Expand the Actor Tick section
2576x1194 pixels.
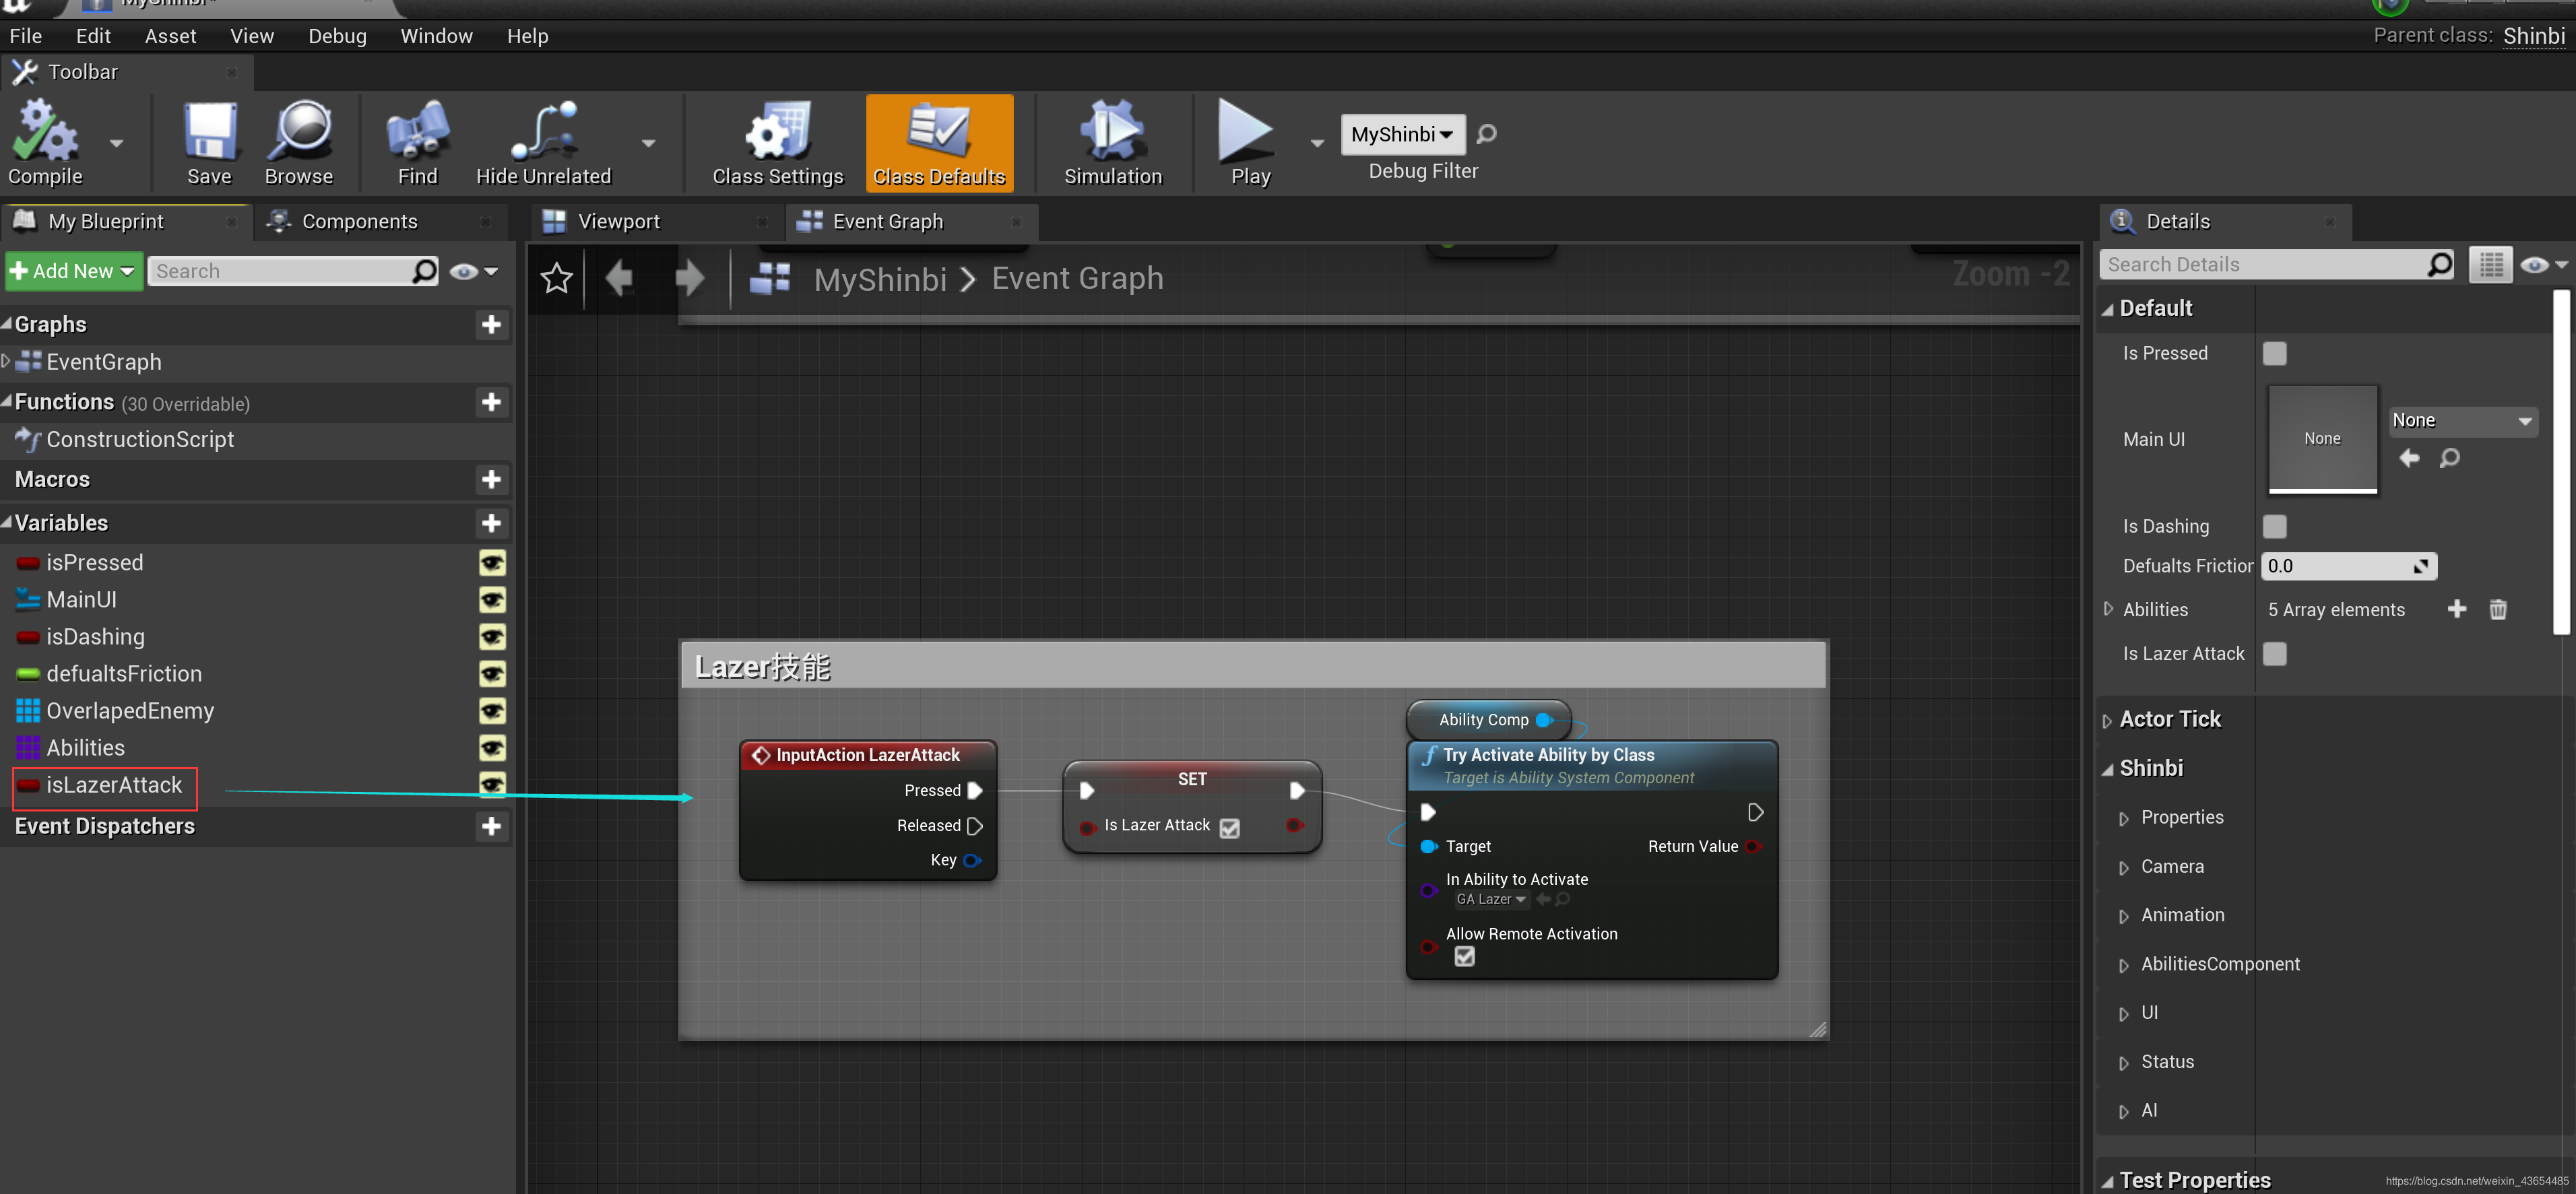tap(2107, 720)
